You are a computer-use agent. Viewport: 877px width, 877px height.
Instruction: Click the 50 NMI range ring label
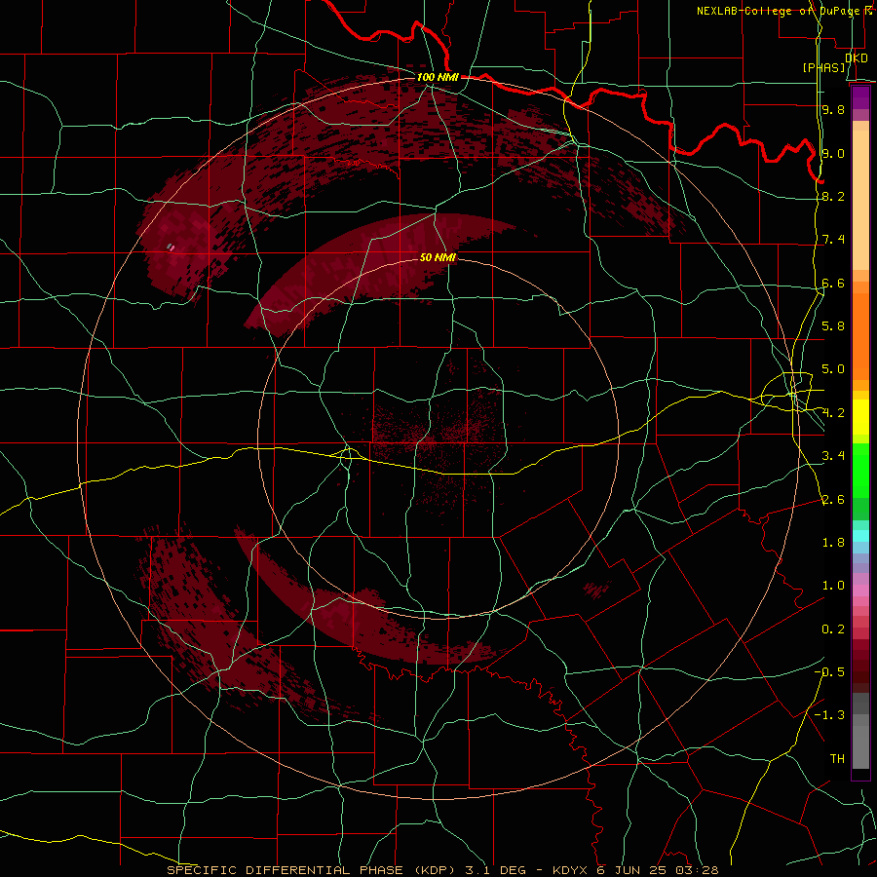coord(438,257)
